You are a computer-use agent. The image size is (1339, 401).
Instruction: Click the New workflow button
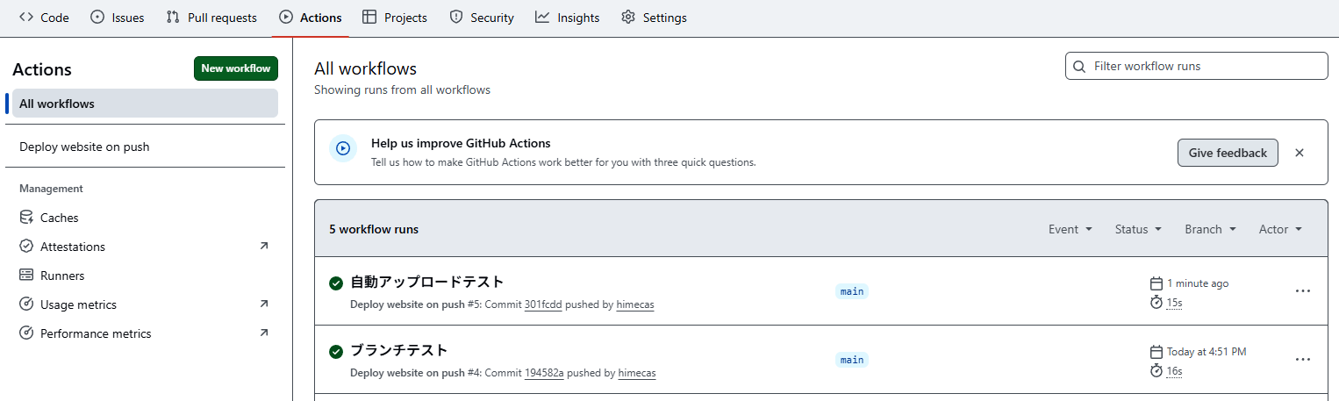click(x=236, y=68)
